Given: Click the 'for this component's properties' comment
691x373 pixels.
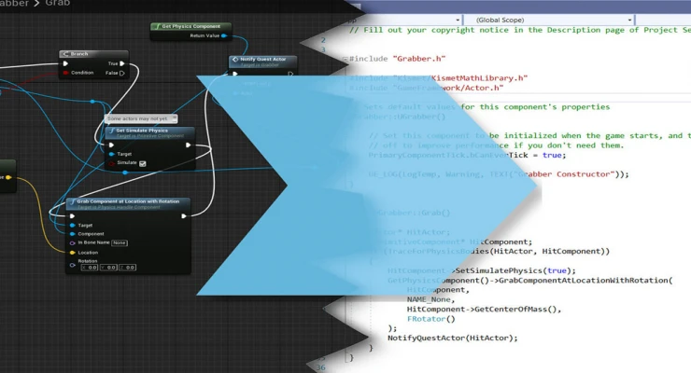Looking at the screenshot, I should 535,107.
